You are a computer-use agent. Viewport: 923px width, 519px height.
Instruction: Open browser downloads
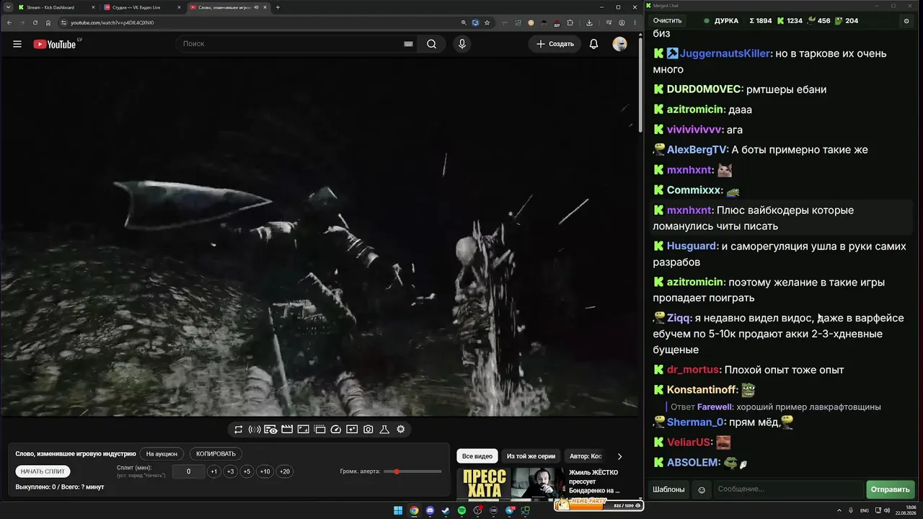(589, 22)
